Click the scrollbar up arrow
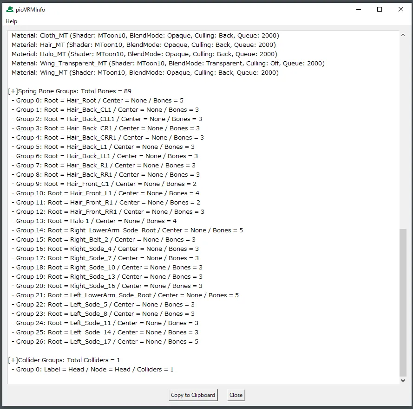The image size is (413, 409). pos(403,35)
